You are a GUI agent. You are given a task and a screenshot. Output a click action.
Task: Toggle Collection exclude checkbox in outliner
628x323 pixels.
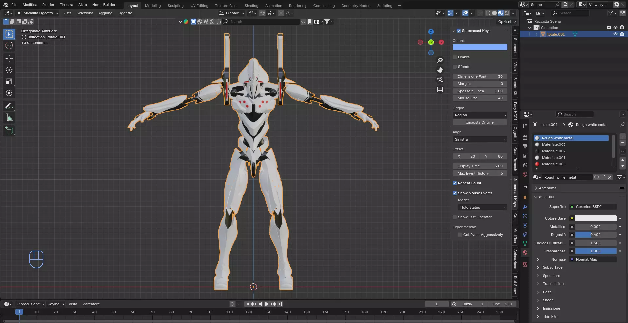609,27
